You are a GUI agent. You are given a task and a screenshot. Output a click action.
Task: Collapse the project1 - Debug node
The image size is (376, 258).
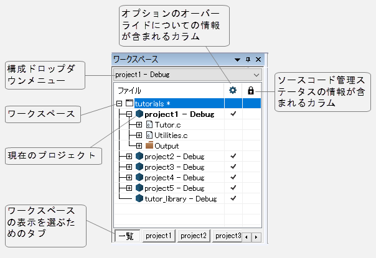pos(129,114)
